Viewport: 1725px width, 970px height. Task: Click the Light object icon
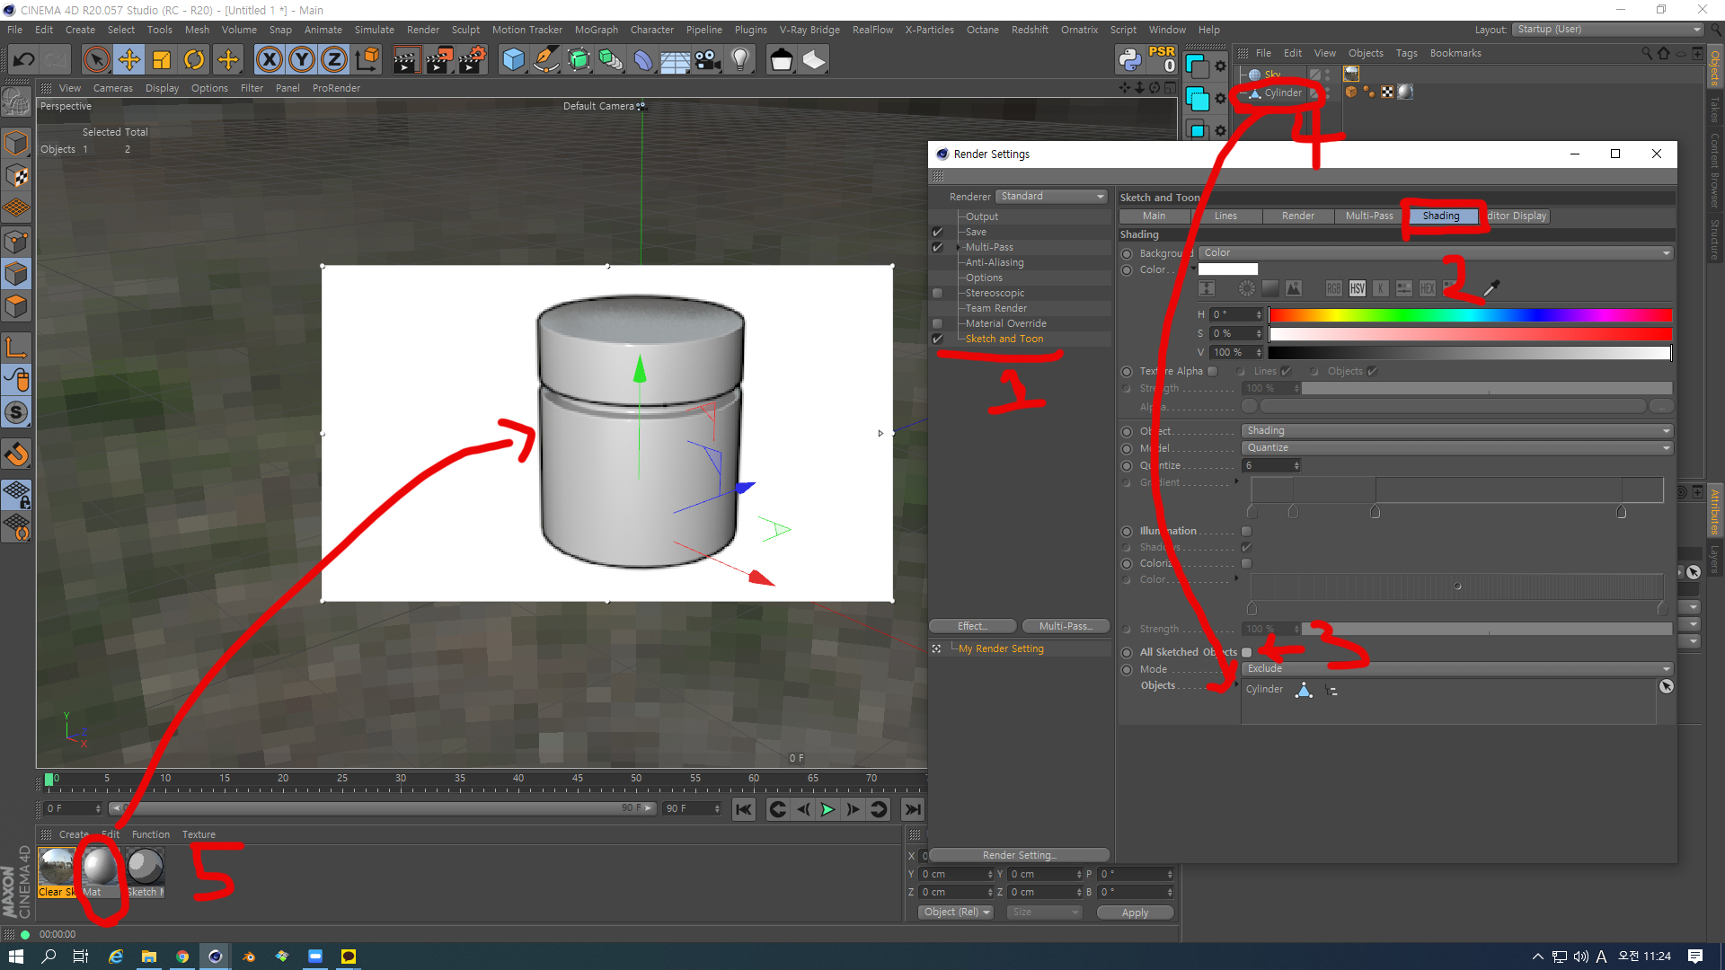(740, 60)
